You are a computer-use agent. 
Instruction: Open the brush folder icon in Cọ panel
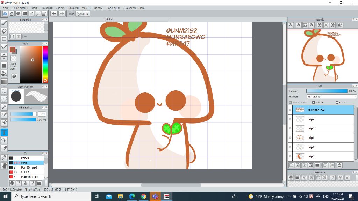(39, 183)
